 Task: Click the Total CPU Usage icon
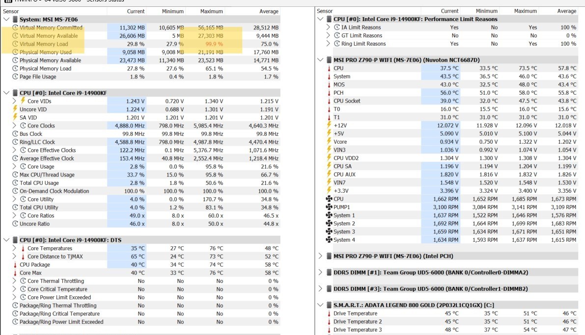15,183
